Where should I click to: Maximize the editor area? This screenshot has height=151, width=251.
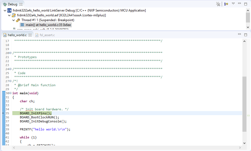coord(245,35)
